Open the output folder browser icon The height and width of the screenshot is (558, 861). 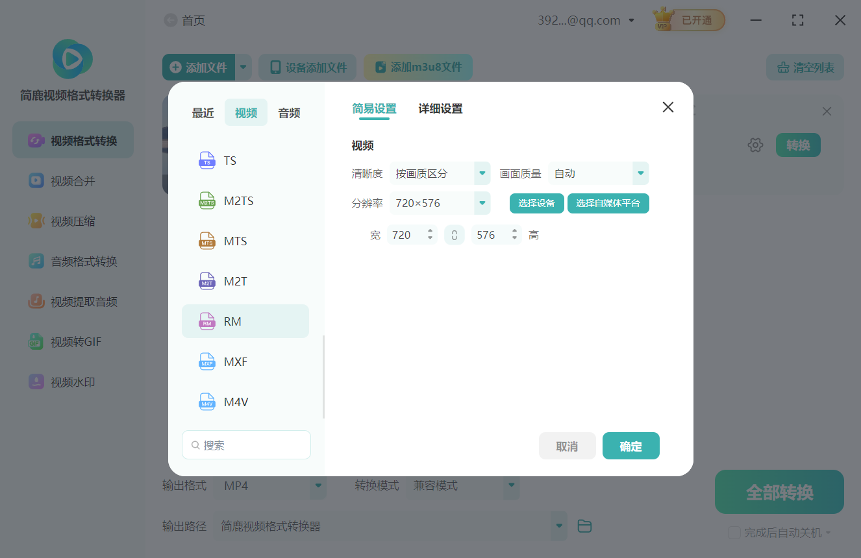584,526
